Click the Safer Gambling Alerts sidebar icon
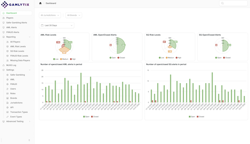 (x=3, y=23)
